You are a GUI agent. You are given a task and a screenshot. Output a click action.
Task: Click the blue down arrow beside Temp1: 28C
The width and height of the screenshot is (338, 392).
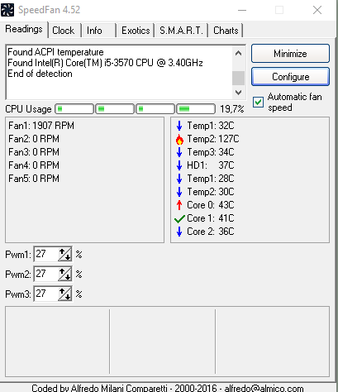pyautogui.click(x=179, y=179)
